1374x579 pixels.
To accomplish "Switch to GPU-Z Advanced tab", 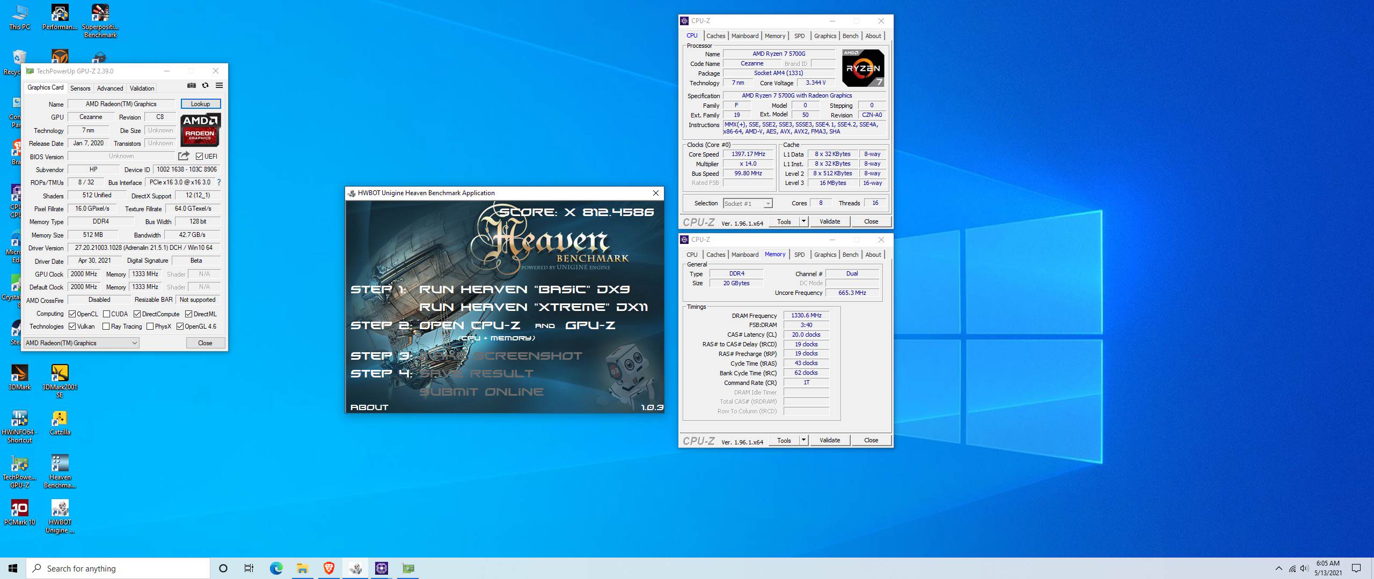I will coord(110,88).
